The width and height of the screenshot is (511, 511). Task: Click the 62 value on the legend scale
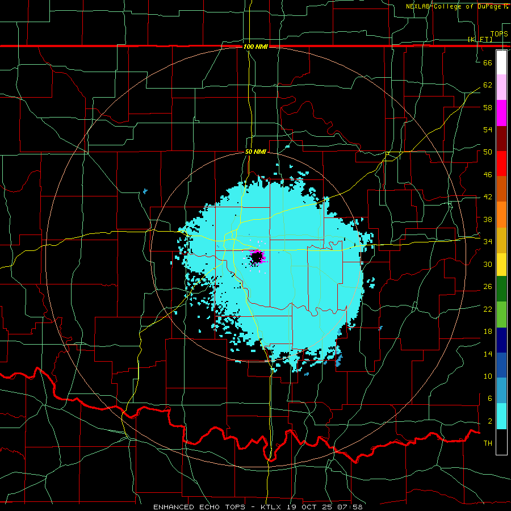point(488,85)
